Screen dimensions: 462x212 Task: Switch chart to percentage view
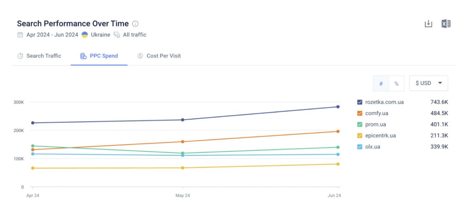(396, 84)
